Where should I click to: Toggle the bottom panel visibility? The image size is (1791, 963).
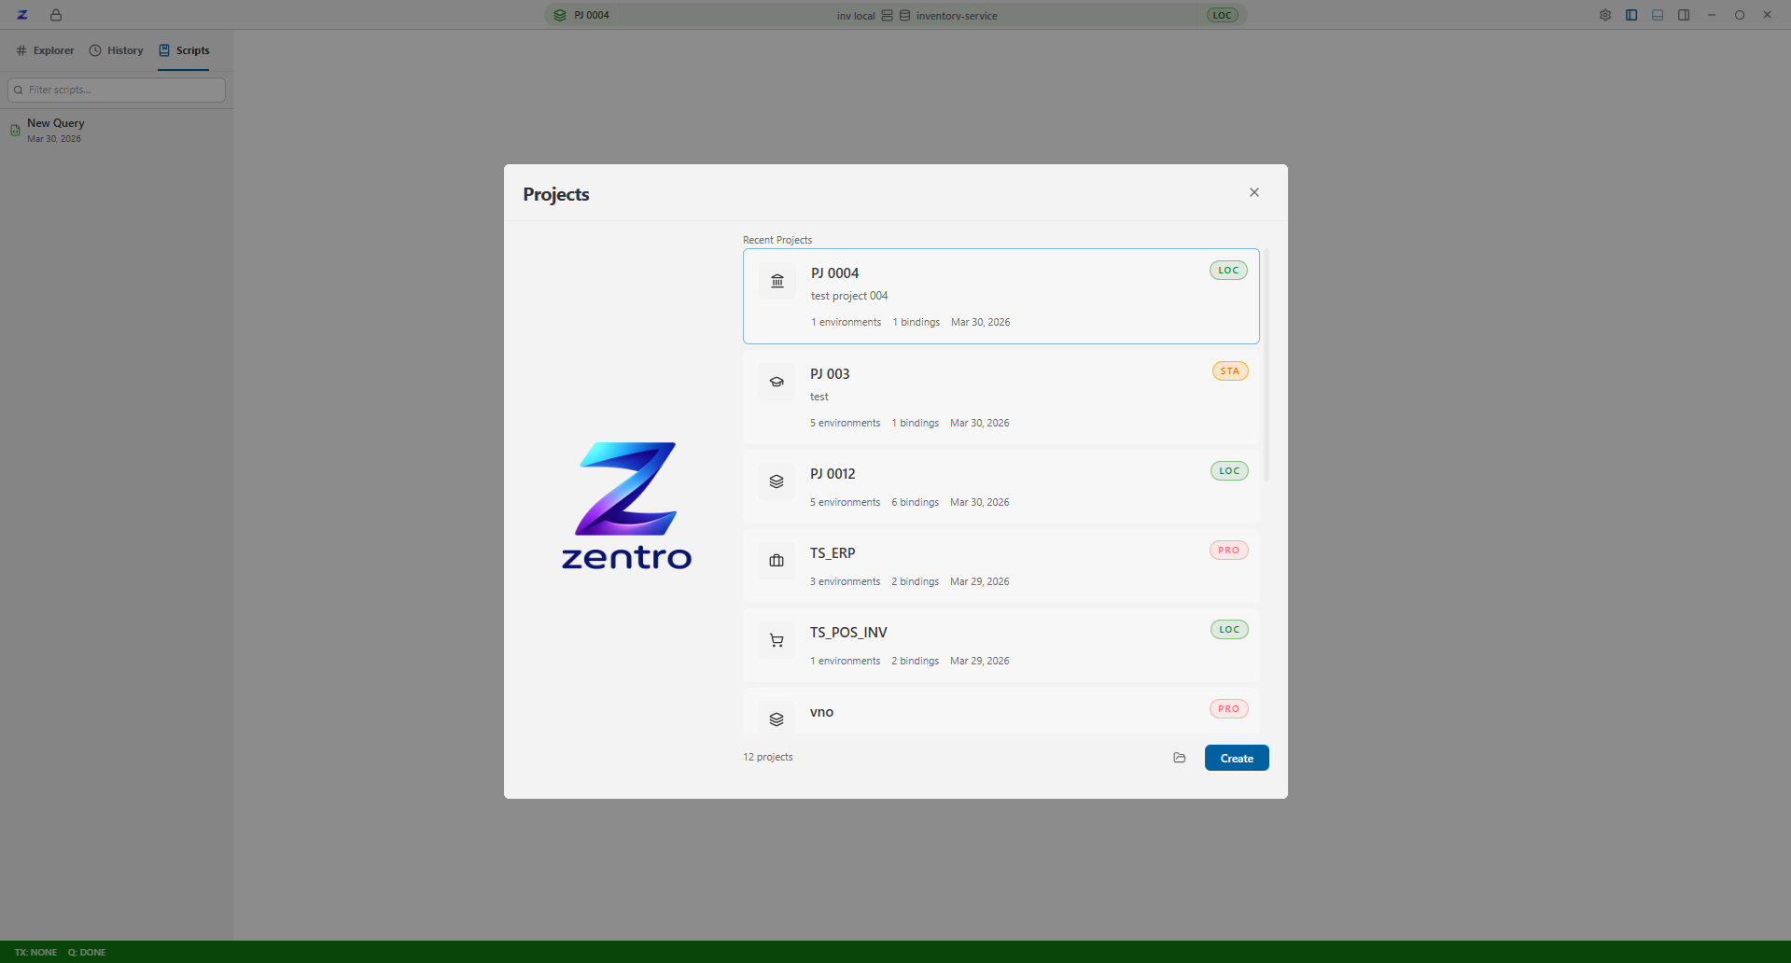(1657, 15)
